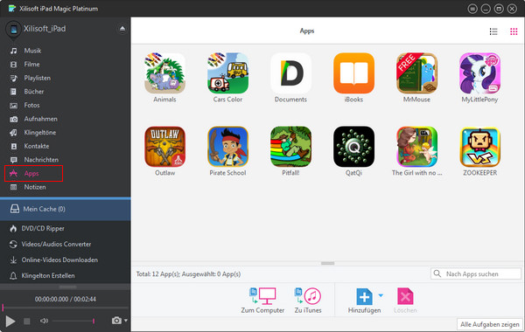The height and width of the screenshot is (332, 525).
Task: Click the iBooks app icon
Action: coord(353,73)
